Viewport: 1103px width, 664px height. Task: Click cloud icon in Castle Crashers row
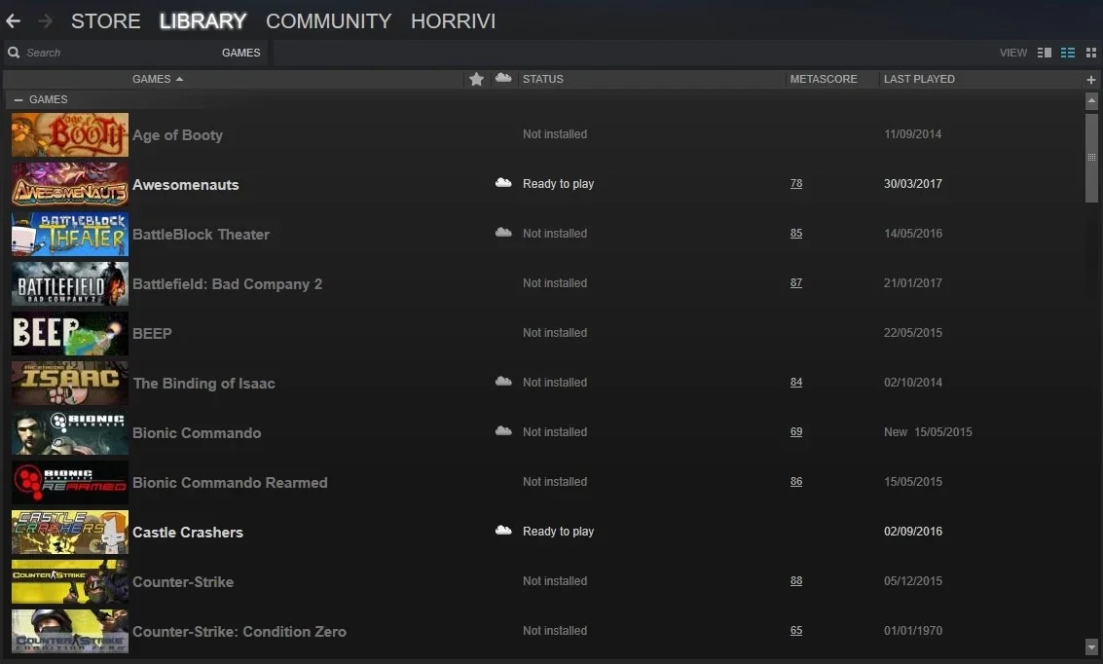click(x=503, y=531)
